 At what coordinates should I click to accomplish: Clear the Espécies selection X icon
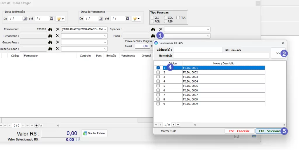160,29
